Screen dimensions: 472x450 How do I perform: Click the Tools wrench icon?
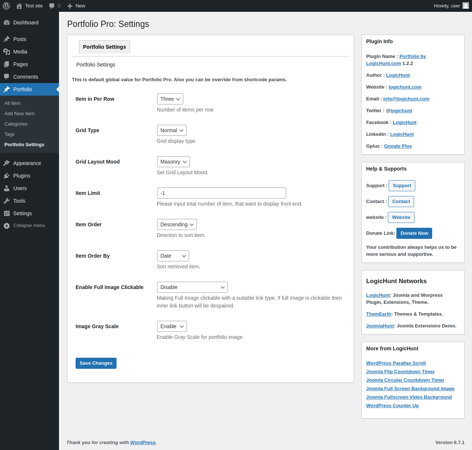pyautogui.click(x=7, y=201)
